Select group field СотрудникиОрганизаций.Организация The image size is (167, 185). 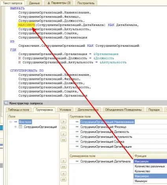click(106, 147)
